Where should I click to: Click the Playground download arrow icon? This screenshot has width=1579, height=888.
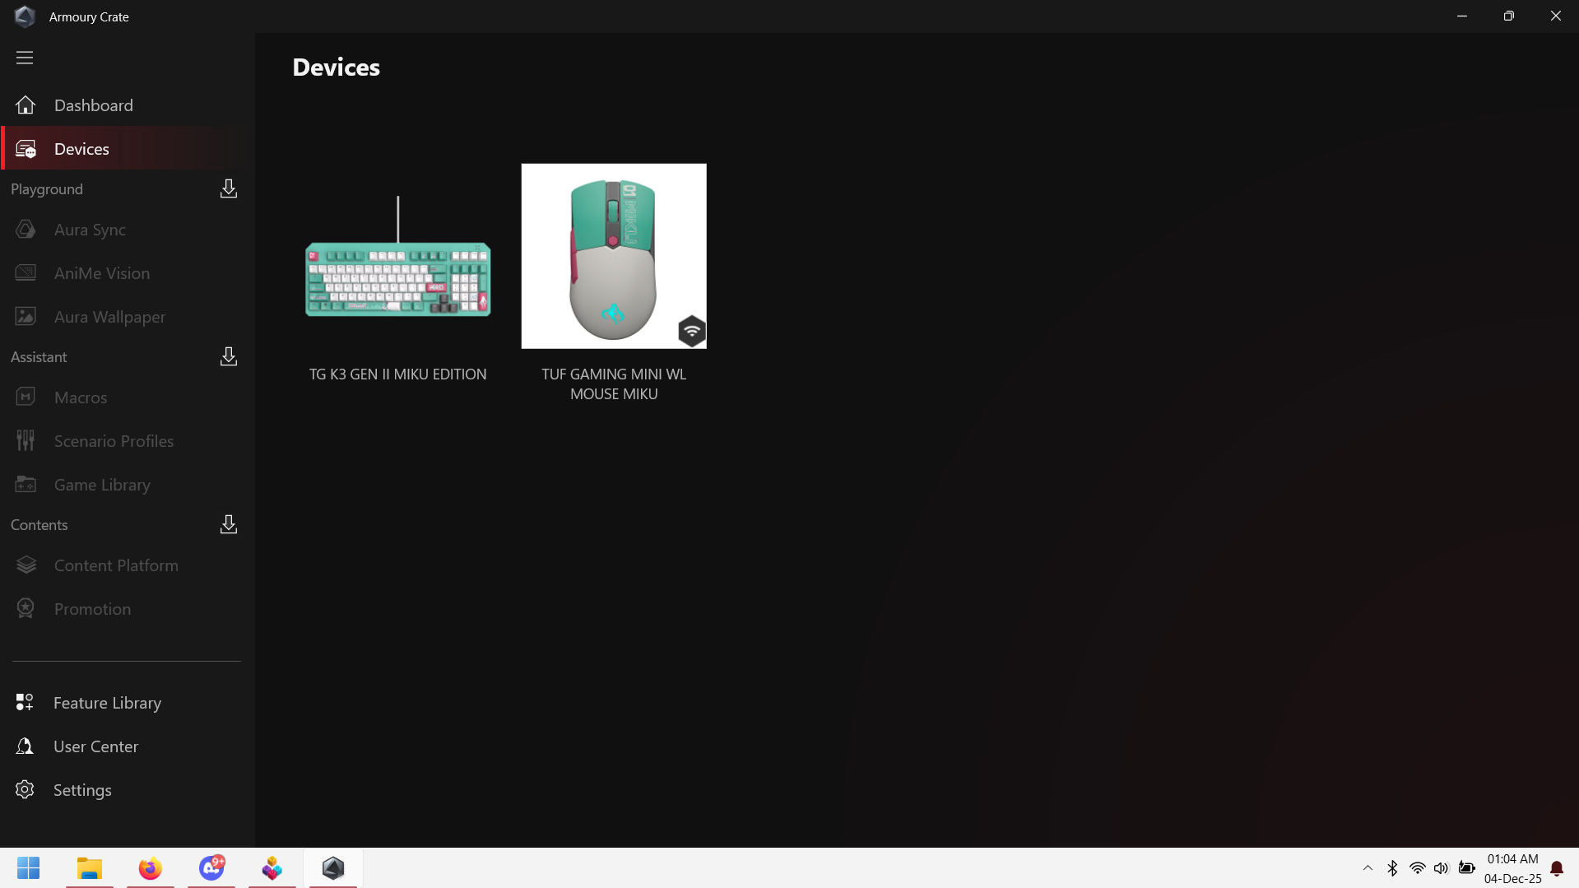[229, 189]
